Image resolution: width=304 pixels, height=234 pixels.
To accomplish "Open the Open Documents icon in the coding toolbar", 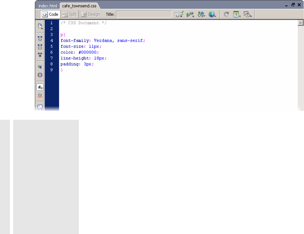I will (40, 26).
